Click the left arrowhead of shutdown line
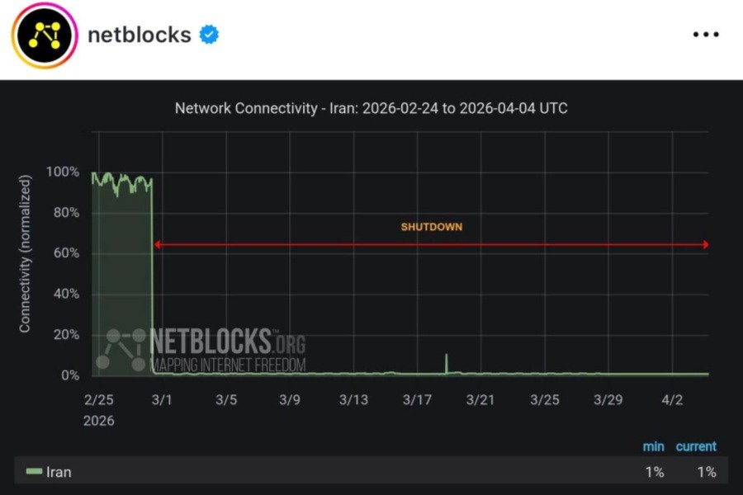 pos(157,244)
